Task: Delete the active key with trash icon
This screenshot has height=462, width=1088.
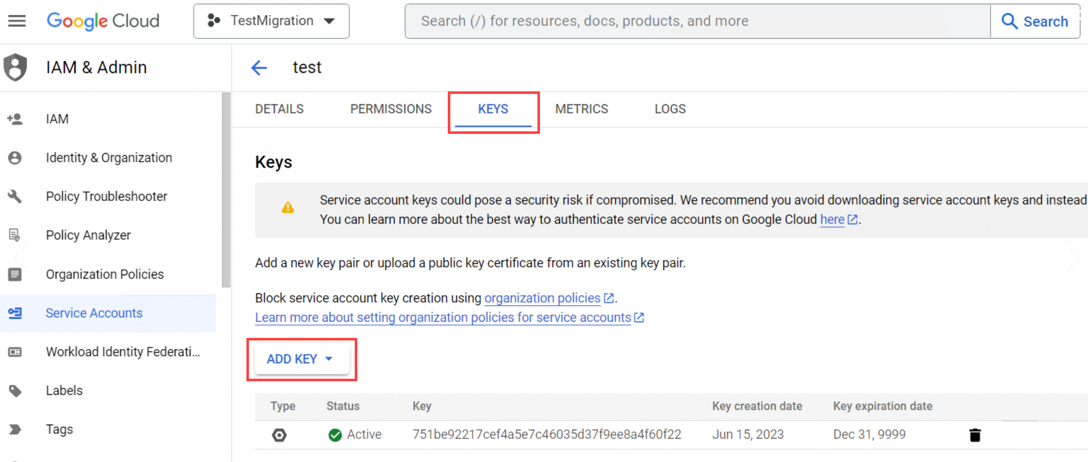Action: coord(975,435)
